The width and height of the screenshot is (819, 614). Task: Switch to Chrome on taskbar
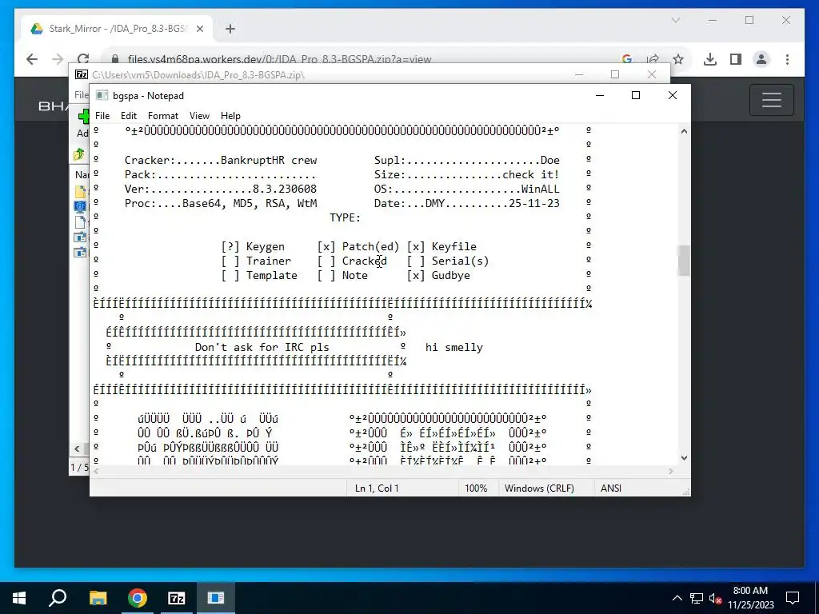pyautogui.click(x=138, y=598)
